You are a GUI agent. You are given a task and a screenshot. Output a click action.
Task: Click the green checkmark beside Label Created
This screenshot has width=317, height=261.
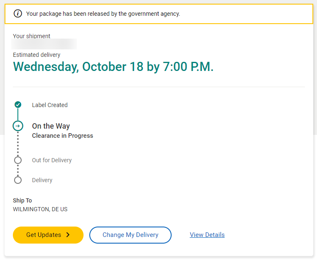[18, 105]
